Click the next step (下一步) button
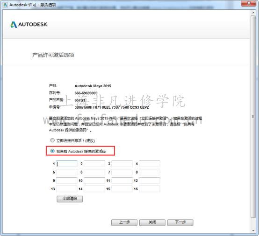The height and width of the screenshot is (236, 259). [180, 222]
